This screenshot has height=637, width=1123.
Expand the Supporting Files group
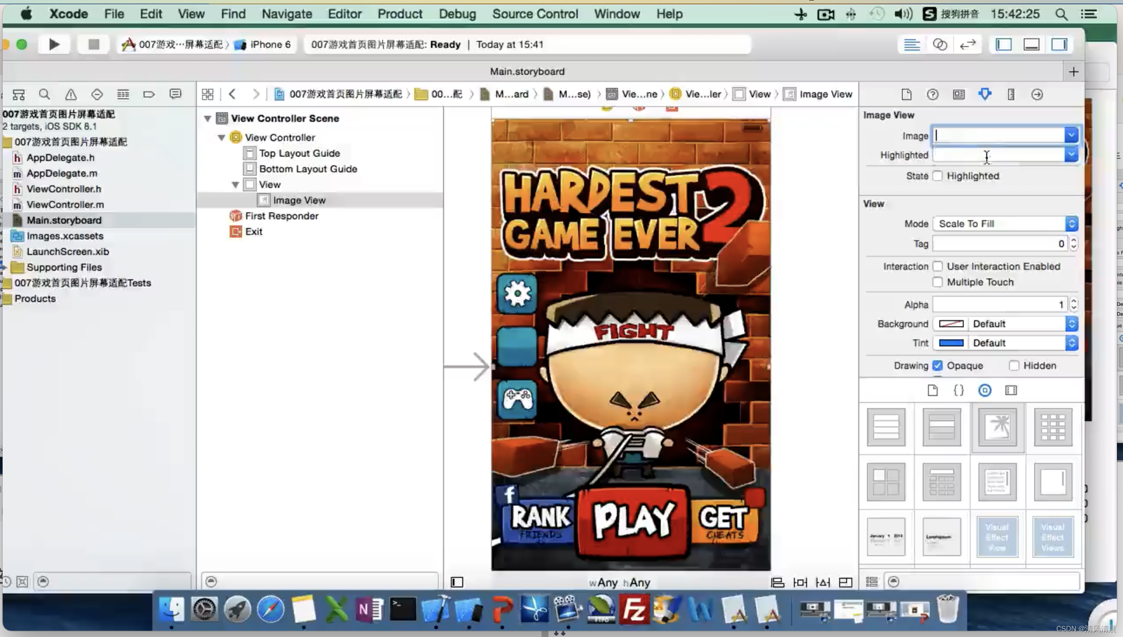(x=5, y=267)
